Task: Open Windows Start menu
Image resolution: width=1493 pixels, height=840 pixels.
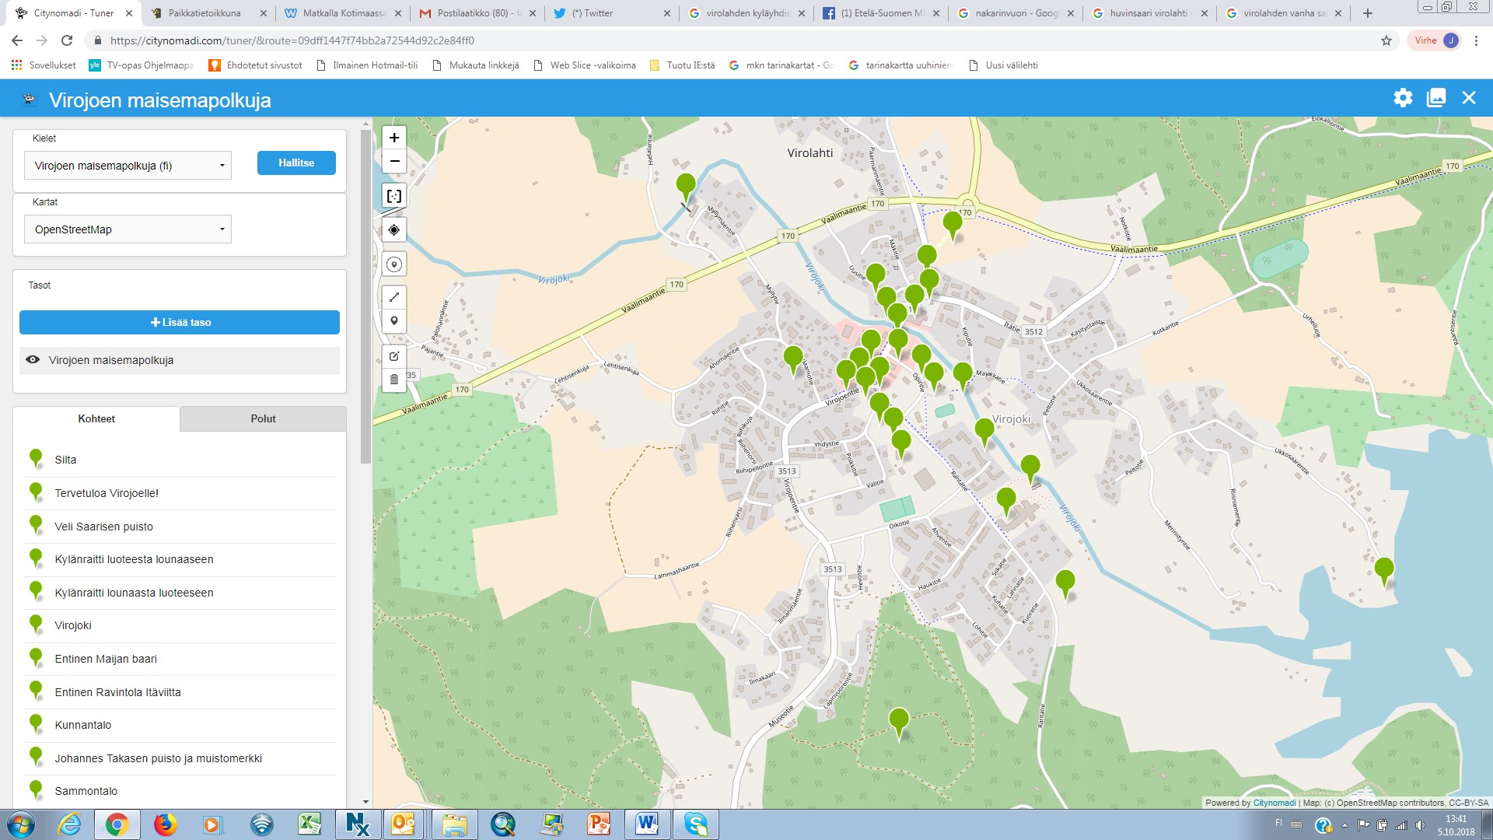Action: click(x=21, y=824)
